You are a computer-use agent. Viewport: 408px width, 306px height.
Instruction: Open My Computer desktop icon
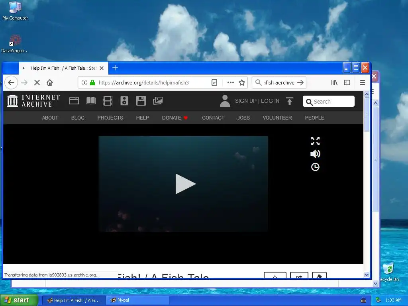[15, 11]
